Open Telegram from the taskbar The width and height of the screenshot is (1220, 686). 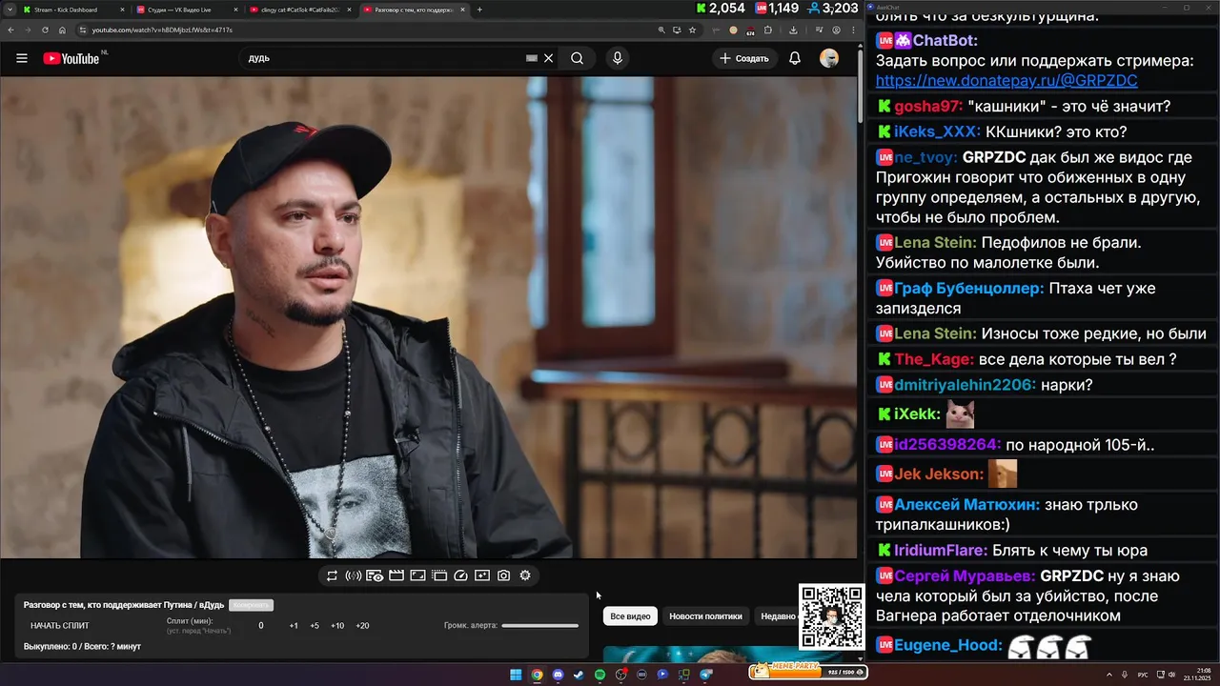click(705, 675)
